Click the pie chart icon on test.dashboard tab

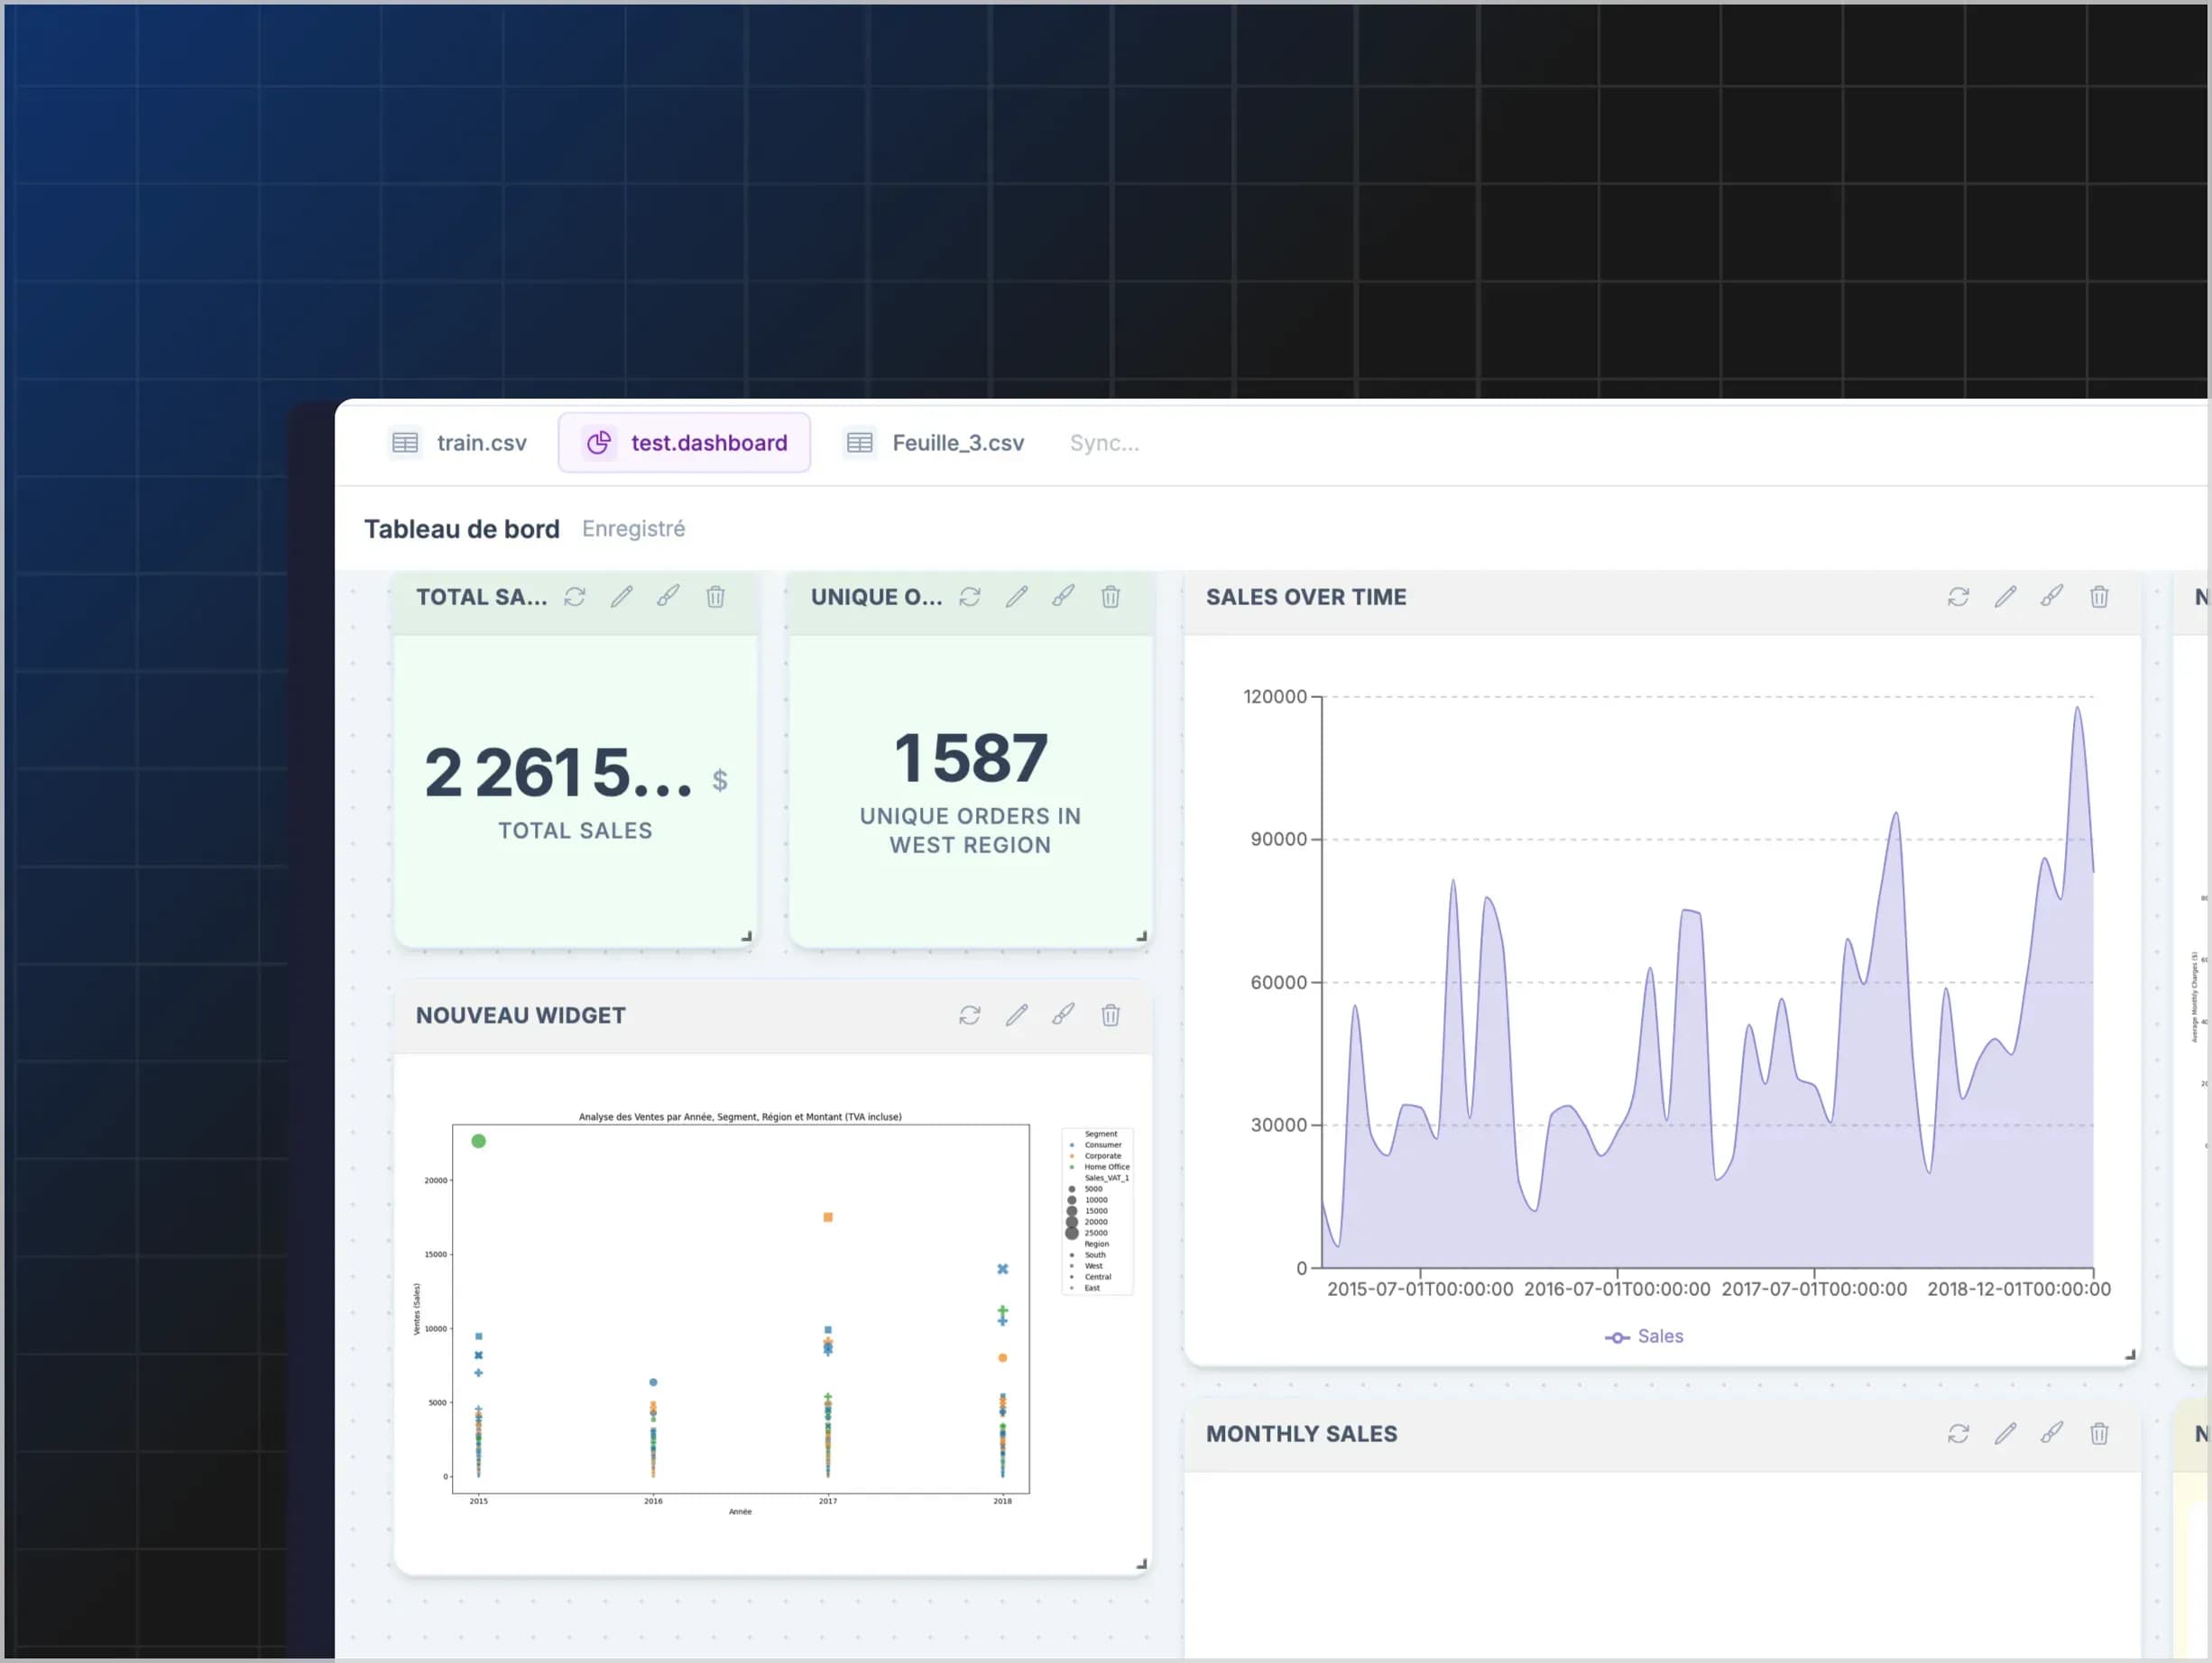coord(599,442)
